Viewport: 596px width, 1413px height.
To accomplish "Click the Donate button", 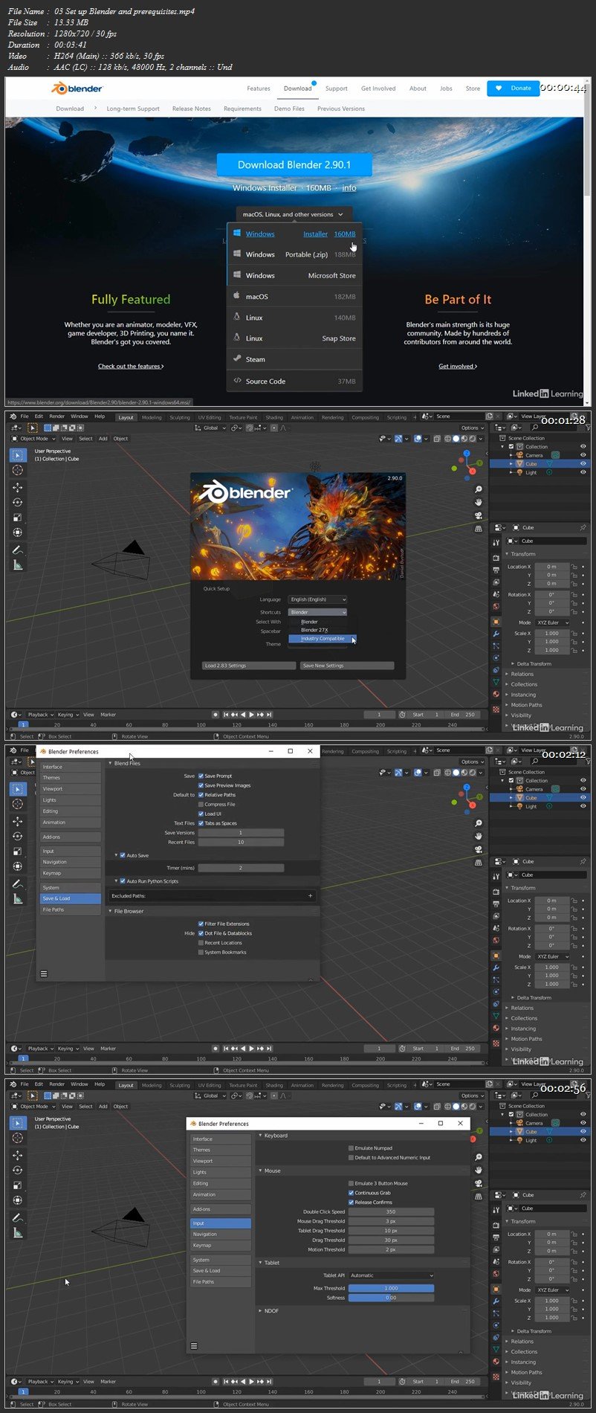I will [x=514, y=88].
